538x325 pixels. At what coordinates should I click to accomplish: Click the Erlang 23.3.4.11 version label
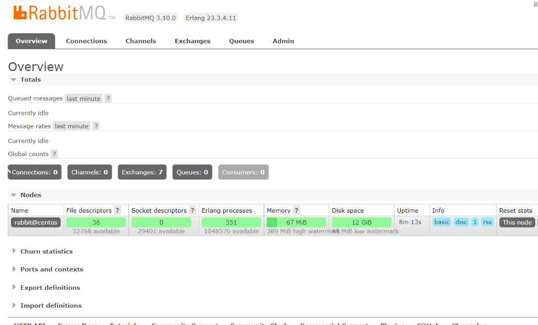pyautogui.click(x=211, y=18)
